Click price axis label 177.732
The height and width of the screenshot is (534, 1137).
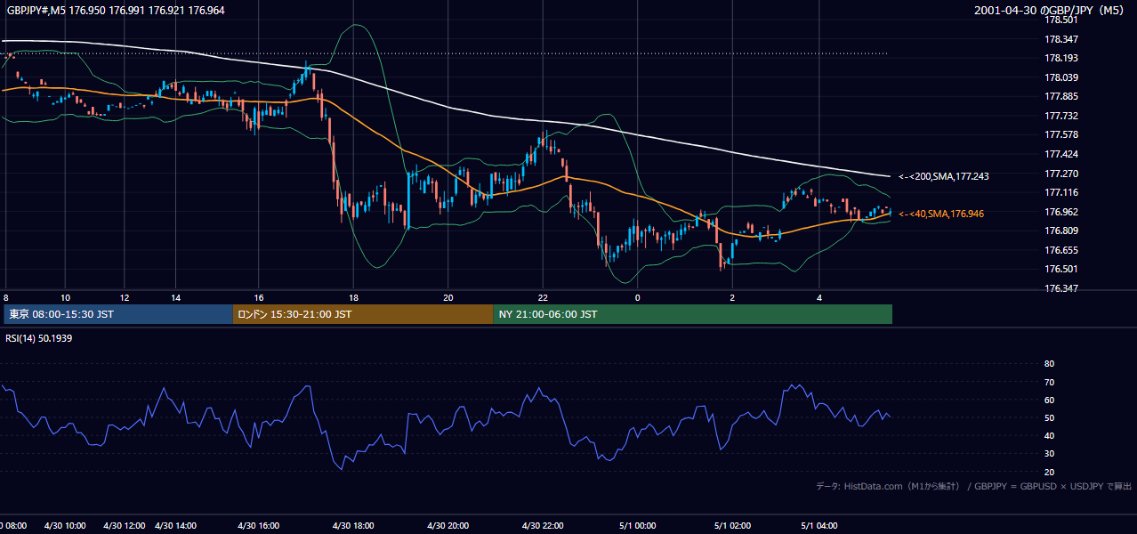coord(1060,116)
